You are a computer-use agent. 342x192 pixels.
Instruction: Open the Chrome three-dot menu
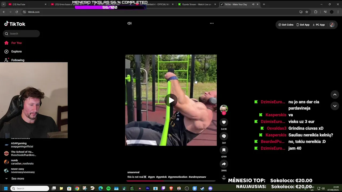point(338,12)
